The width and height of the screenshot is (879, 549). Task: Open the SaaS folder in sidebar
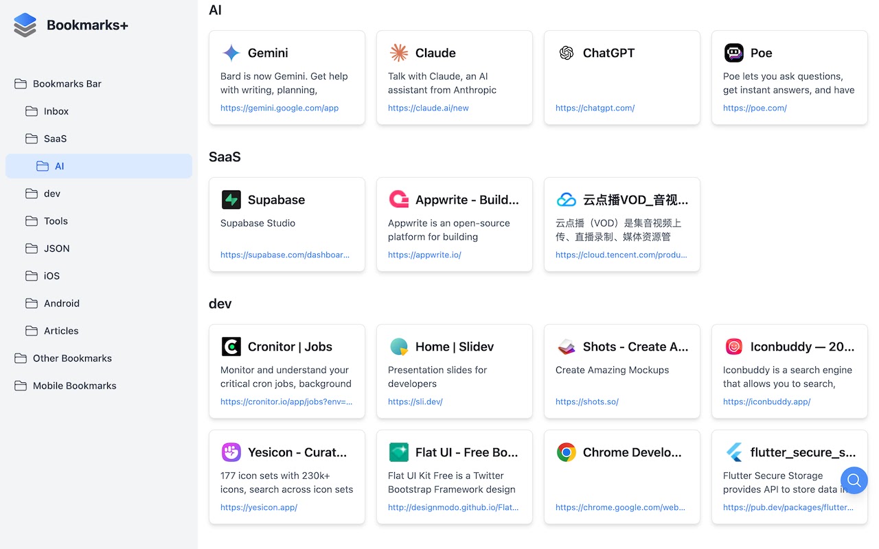(x=99, y=139)
